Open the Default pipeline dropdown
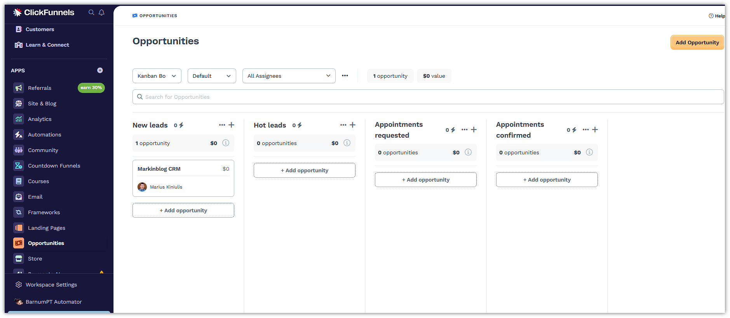Screen dimensions: 730x318 (212, 76)
